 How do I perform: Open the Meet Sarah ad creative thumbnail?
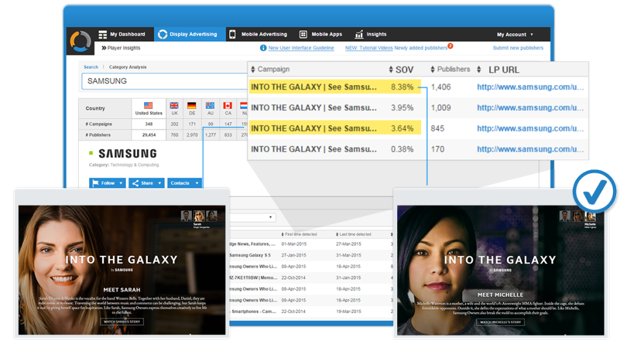pyautogui.click(x=122, y=270)
